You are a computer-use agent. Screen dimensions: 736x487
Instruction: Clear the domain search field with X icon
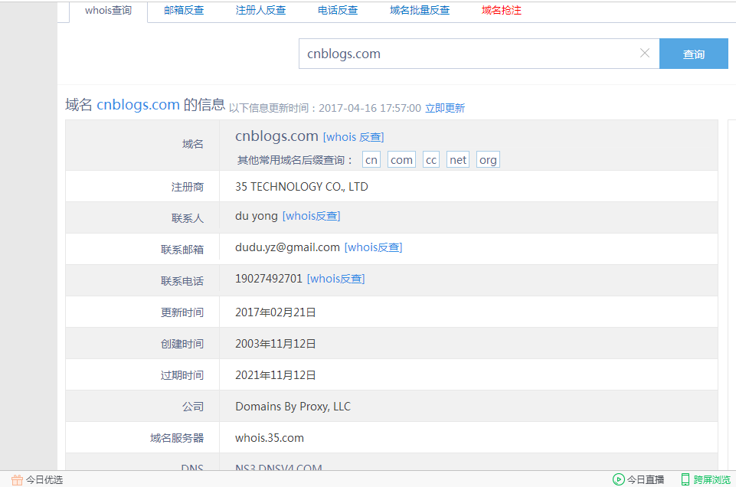pos(644,54)
